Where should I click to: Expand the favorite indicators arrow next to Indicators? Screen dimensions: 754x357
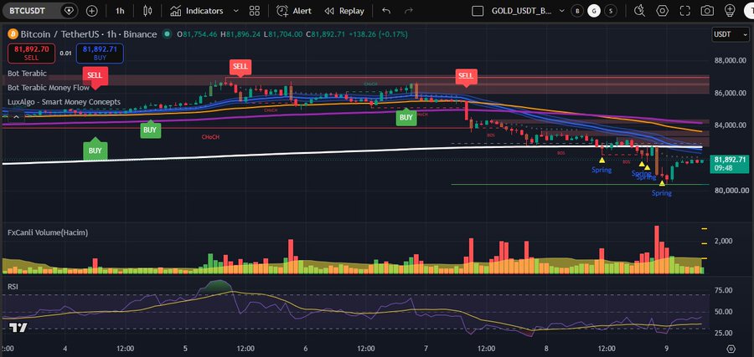point(235,11)
